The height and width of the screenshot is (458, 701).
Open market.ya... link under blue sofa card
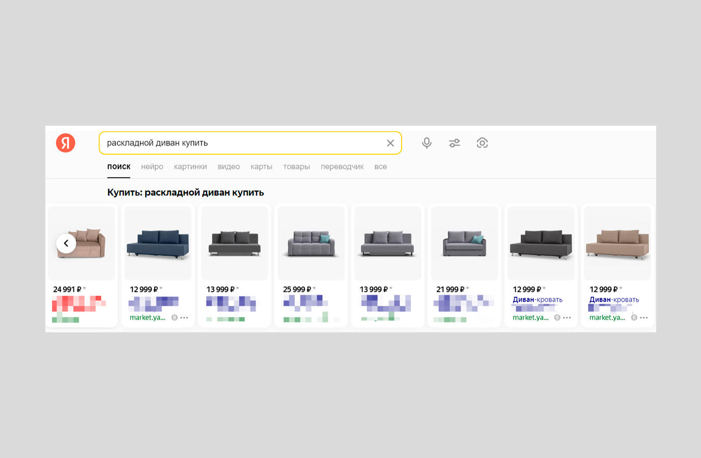tap(148, 318)
